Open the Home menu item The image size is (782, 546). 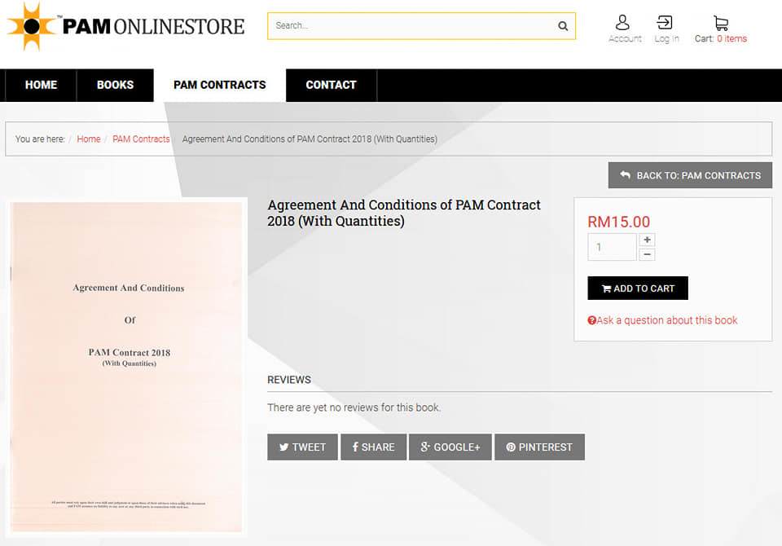coord(41,85)
